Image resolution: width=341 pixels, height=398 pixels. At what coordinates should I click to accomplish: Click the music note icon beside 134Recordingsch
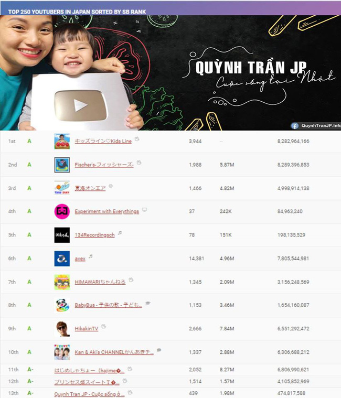click(x=120, y=233)
